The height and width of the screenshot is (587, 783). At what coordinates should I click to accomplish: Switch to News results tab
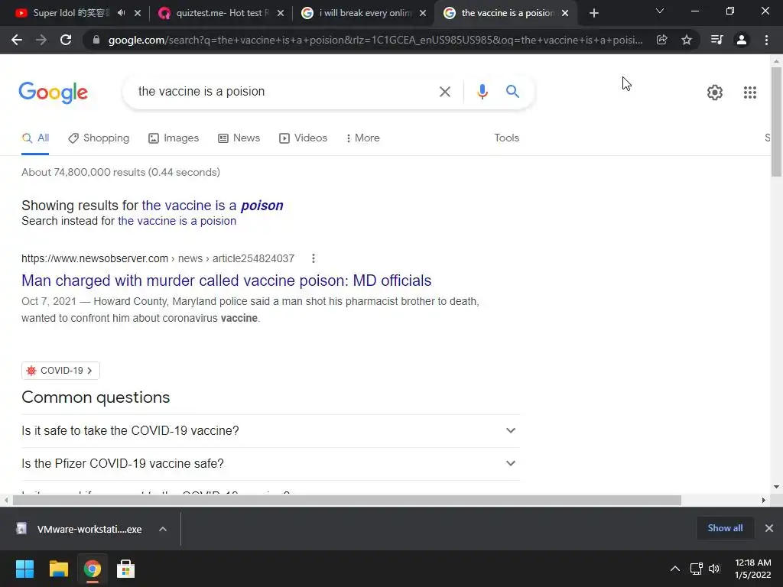pos(239,138)
